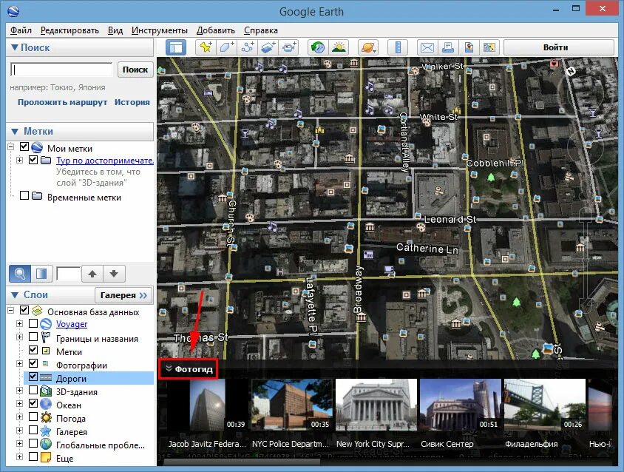
Task: Click the Галерея layer star icon
Action: click(x=46, y=431)
